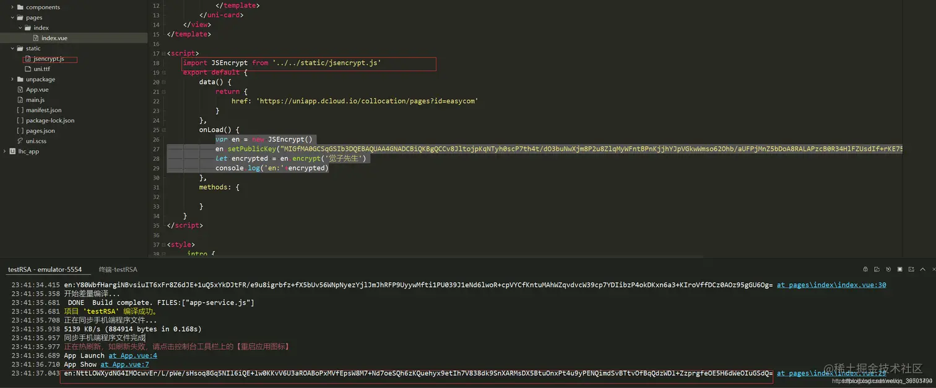Select package-lock.json in file tree
The width and height of the screenshot is (936, 388).
click(x=50, y=120)
